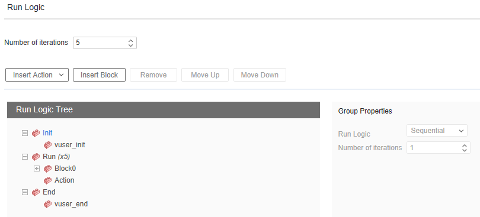Collapse the Init tree node
The height and width of the screenshot is (217, 480).
click(25, 133)
